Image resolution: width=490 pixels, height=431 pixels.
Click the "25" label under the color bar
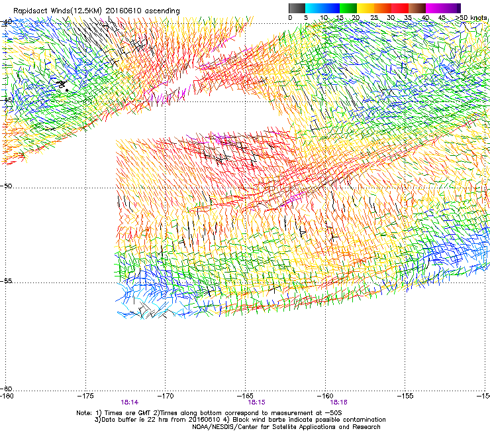(x=374, y=18)
